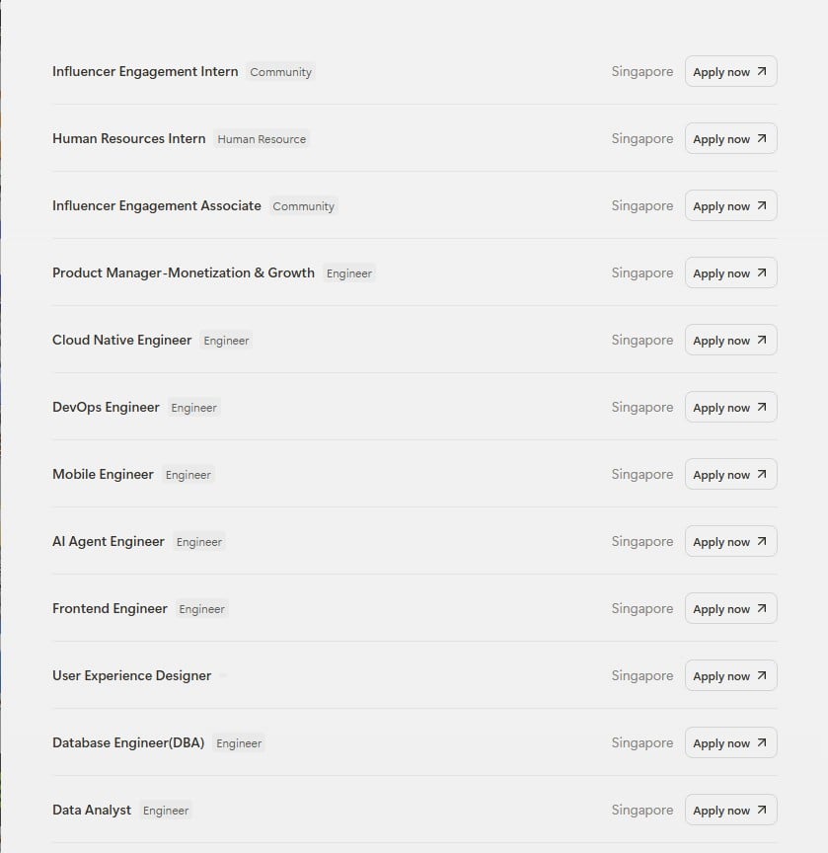Image resolution: width=828 pixels, height=853 pixels.
Task: Click arrow icon in AI Agent Engineer row
Action: [762, 541]
